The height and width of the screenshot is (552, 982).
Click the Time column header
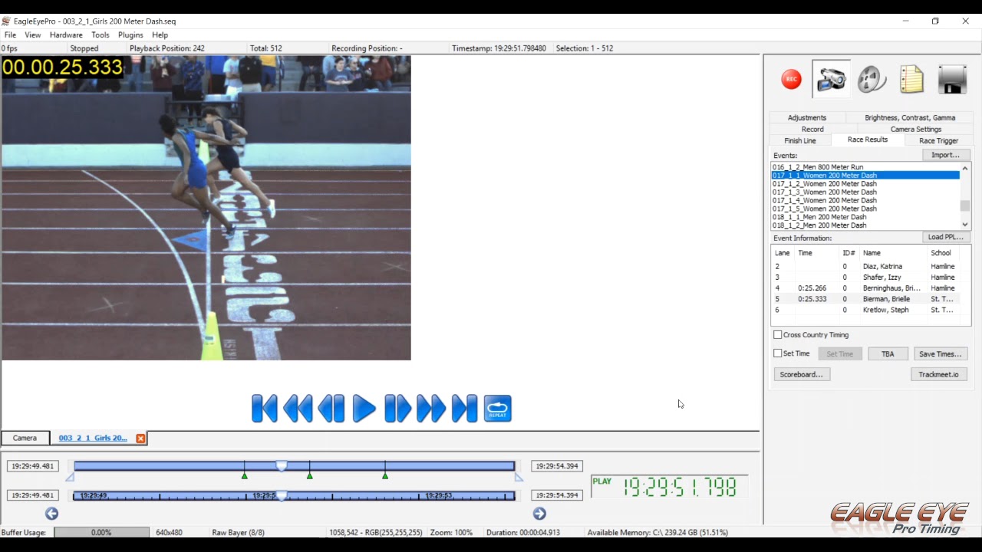coord(816,253)
